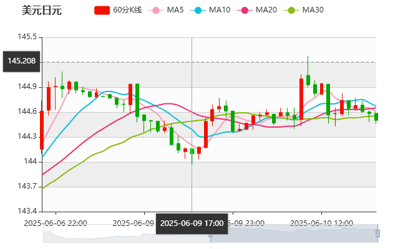Screen dimensions: 418x249
Task: Click the right handle of zoom slider
Action: pyautogui.click(x=377, y=233)
